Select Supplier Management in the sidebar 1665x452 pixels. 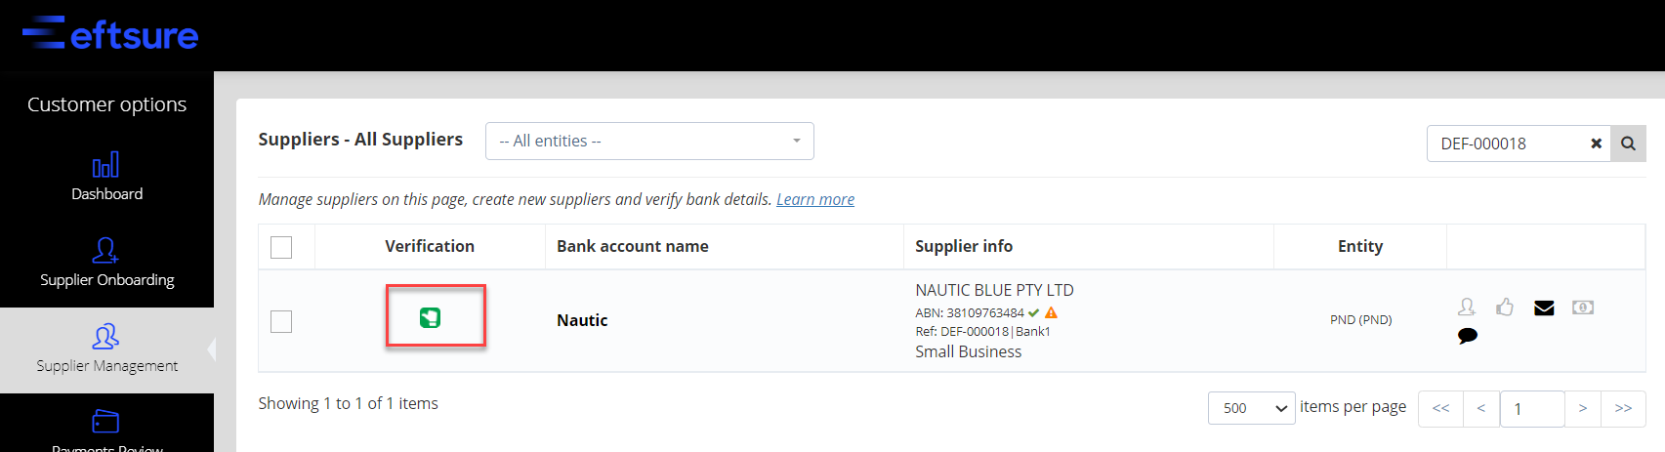[106, 349]
